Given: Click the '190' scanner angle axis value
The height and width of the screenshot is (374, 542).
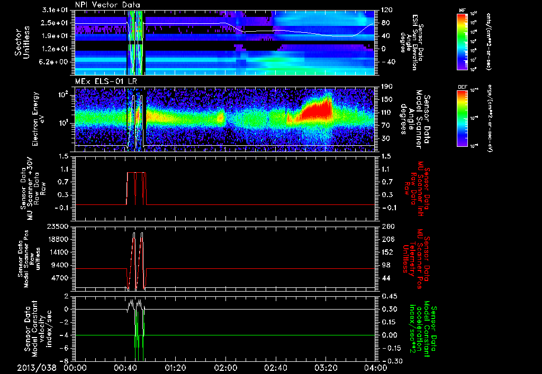Looking at the screenshot, I should pos(387,87).
